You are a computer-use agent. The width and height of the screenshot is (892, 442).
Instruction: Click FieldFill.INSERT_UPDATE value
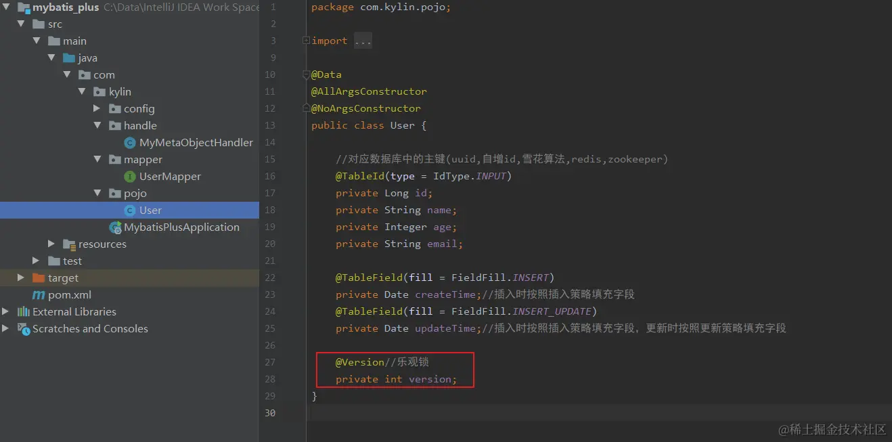[522, 311]
